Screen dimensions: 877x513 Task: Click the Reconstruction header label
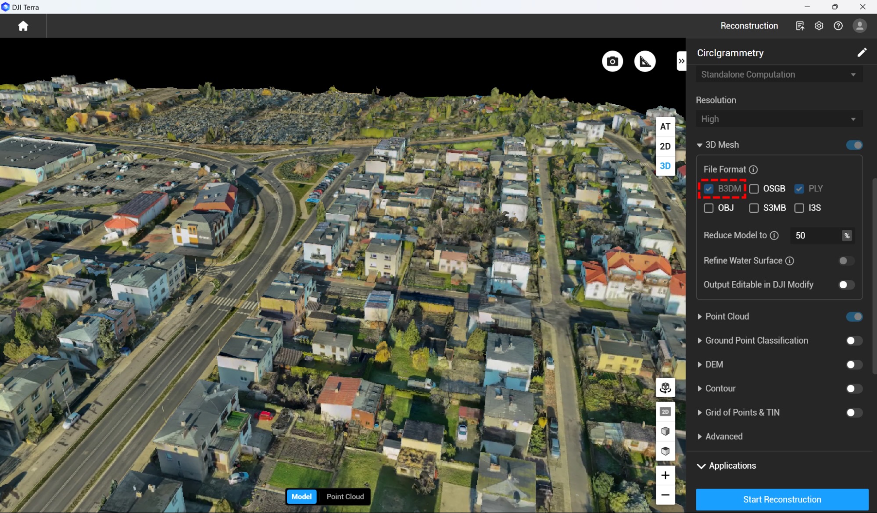pyautogui.click(x=749, y=26)
